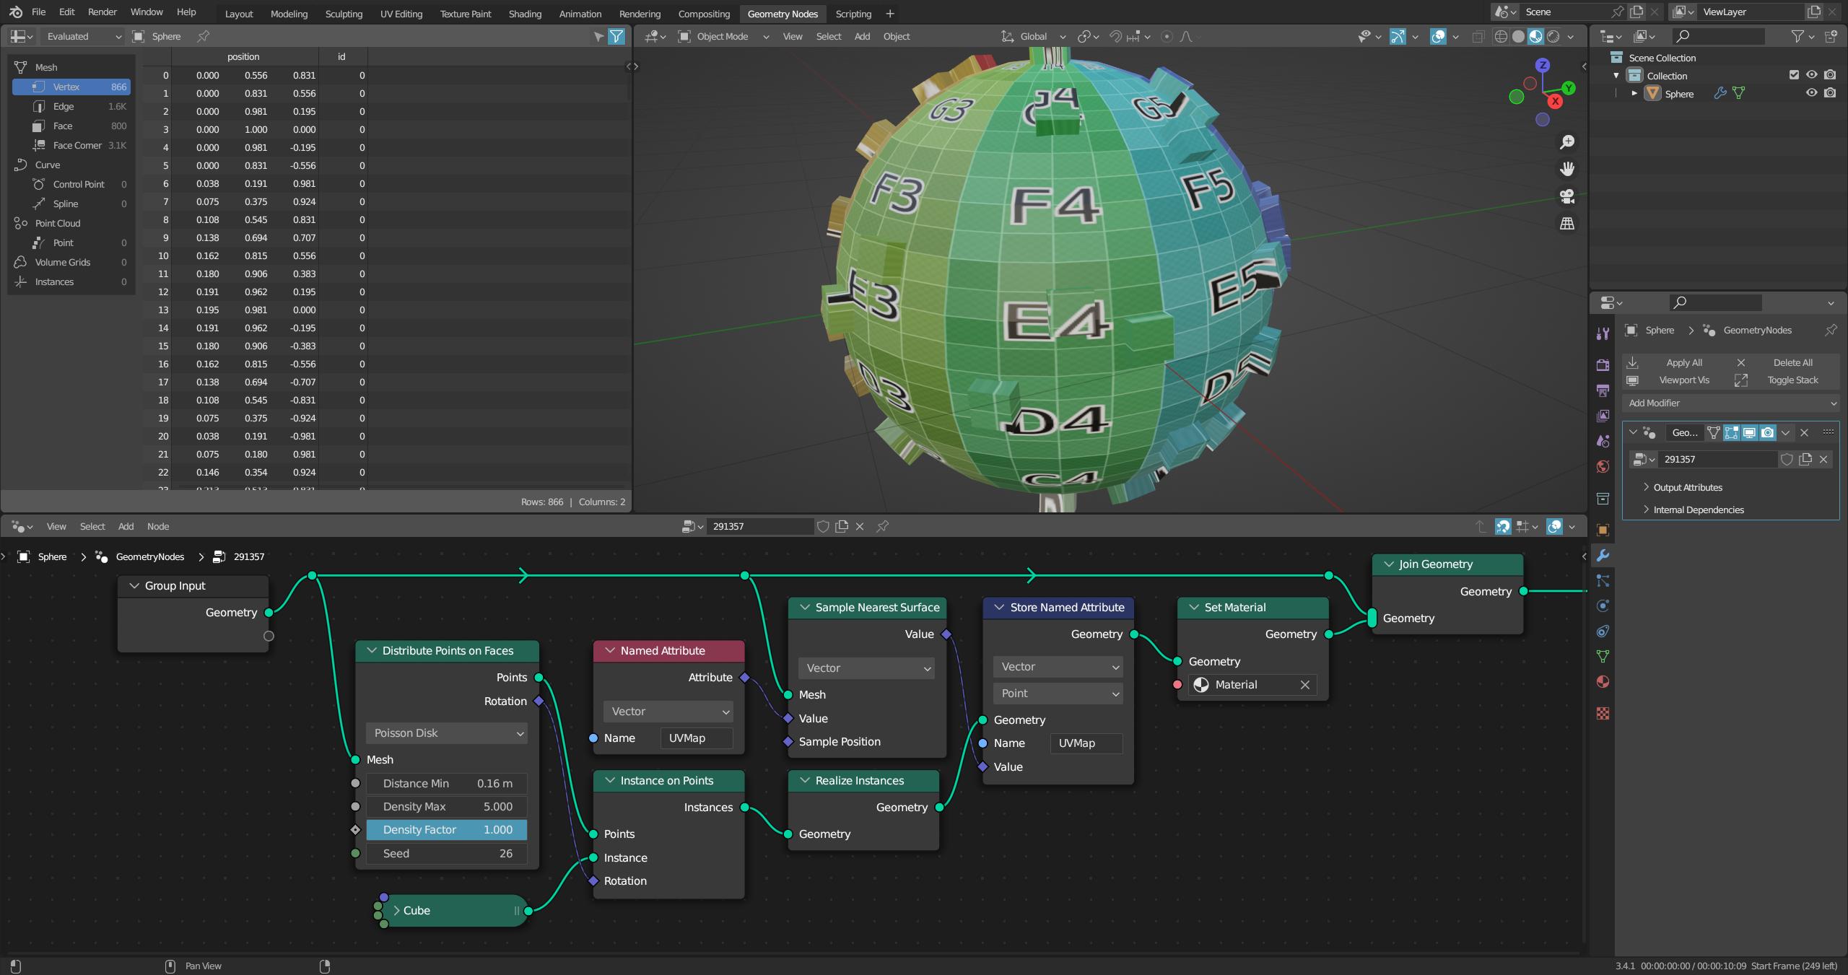Screen dimensions: 1848x975
Task: Open the Object Data mesh properties tab
Action: (1603, 656)
